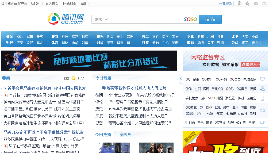Click the 今日话题 section heading

(103, 78)
